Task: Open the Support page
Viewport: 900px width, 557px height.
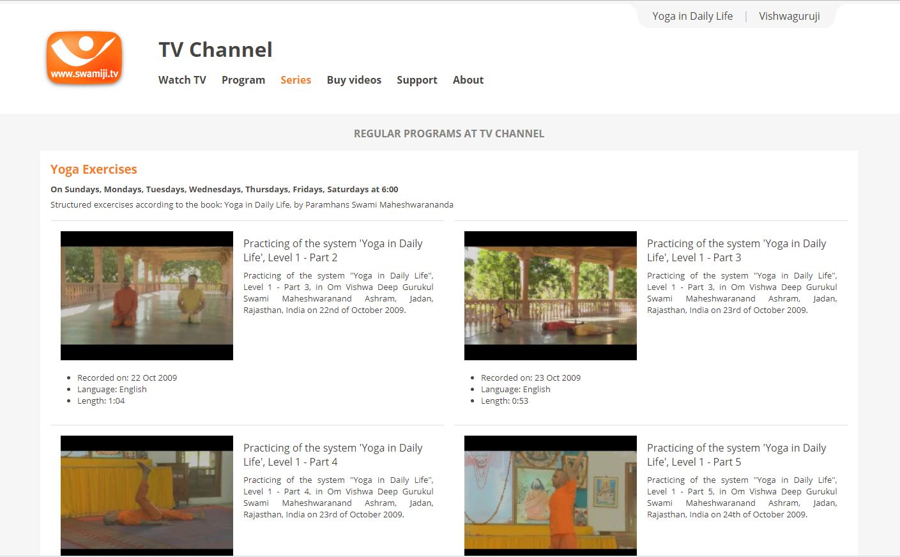Action: [416, 80]
